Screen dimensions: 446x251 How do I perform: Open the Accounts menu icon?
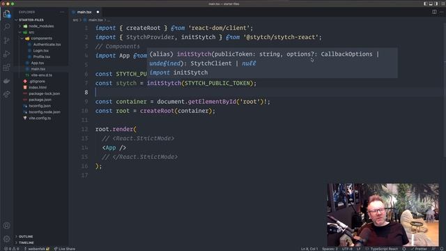(7, 226)
